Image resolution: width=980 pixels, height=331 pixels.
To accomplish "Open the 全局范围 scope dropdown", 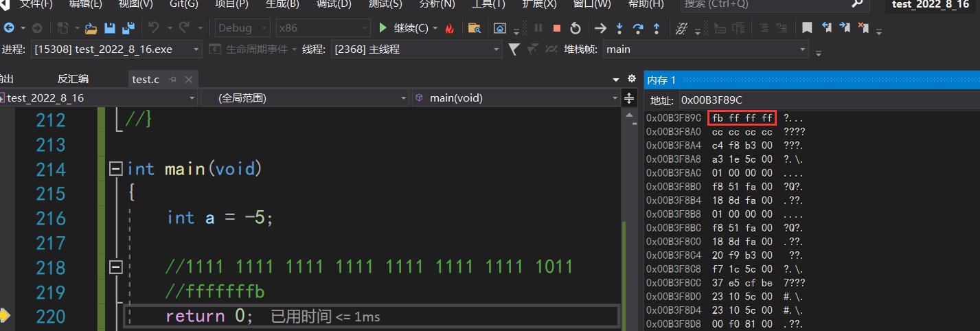I will [x=306, y=98].
